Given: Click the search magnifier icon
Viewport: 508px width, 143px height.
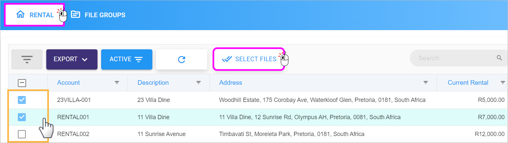Looking at the screenshot, I should pos(499,58).
